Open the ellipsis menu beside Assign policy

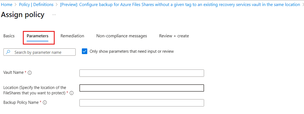point(54,15)
